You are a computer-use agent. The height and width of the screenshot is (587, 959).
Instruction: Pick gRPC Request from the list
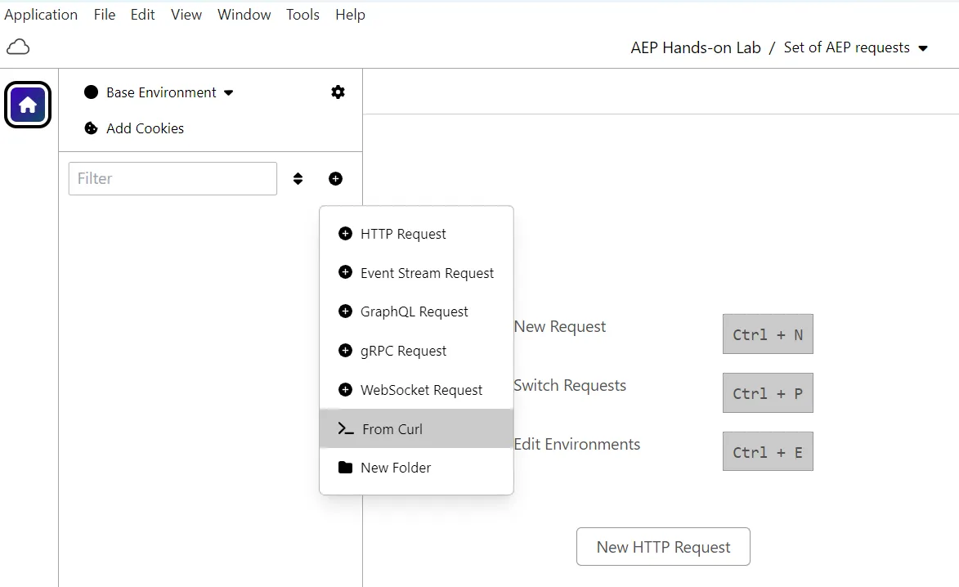416,351
